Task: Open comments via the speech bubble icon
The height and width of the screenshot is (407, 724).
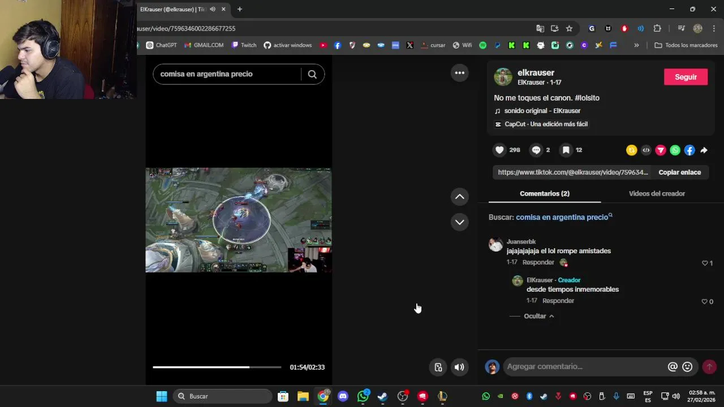Action: [x=536, y=150]
